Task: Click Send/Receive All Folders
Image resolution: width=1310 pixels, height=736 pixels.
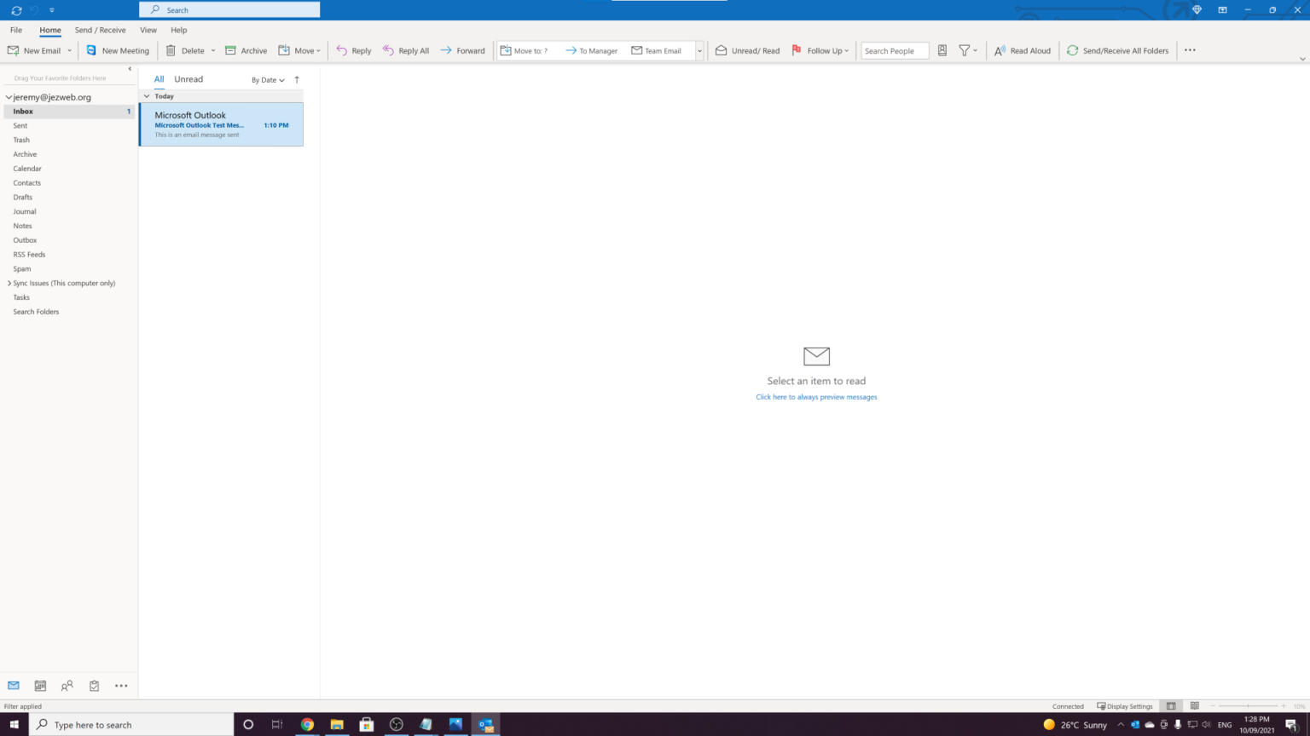Action: 1117,50
